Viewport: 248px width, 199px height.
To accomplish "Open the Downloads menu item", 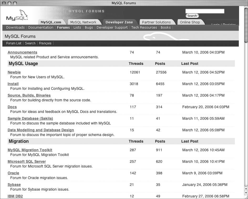I will point(15,28).
